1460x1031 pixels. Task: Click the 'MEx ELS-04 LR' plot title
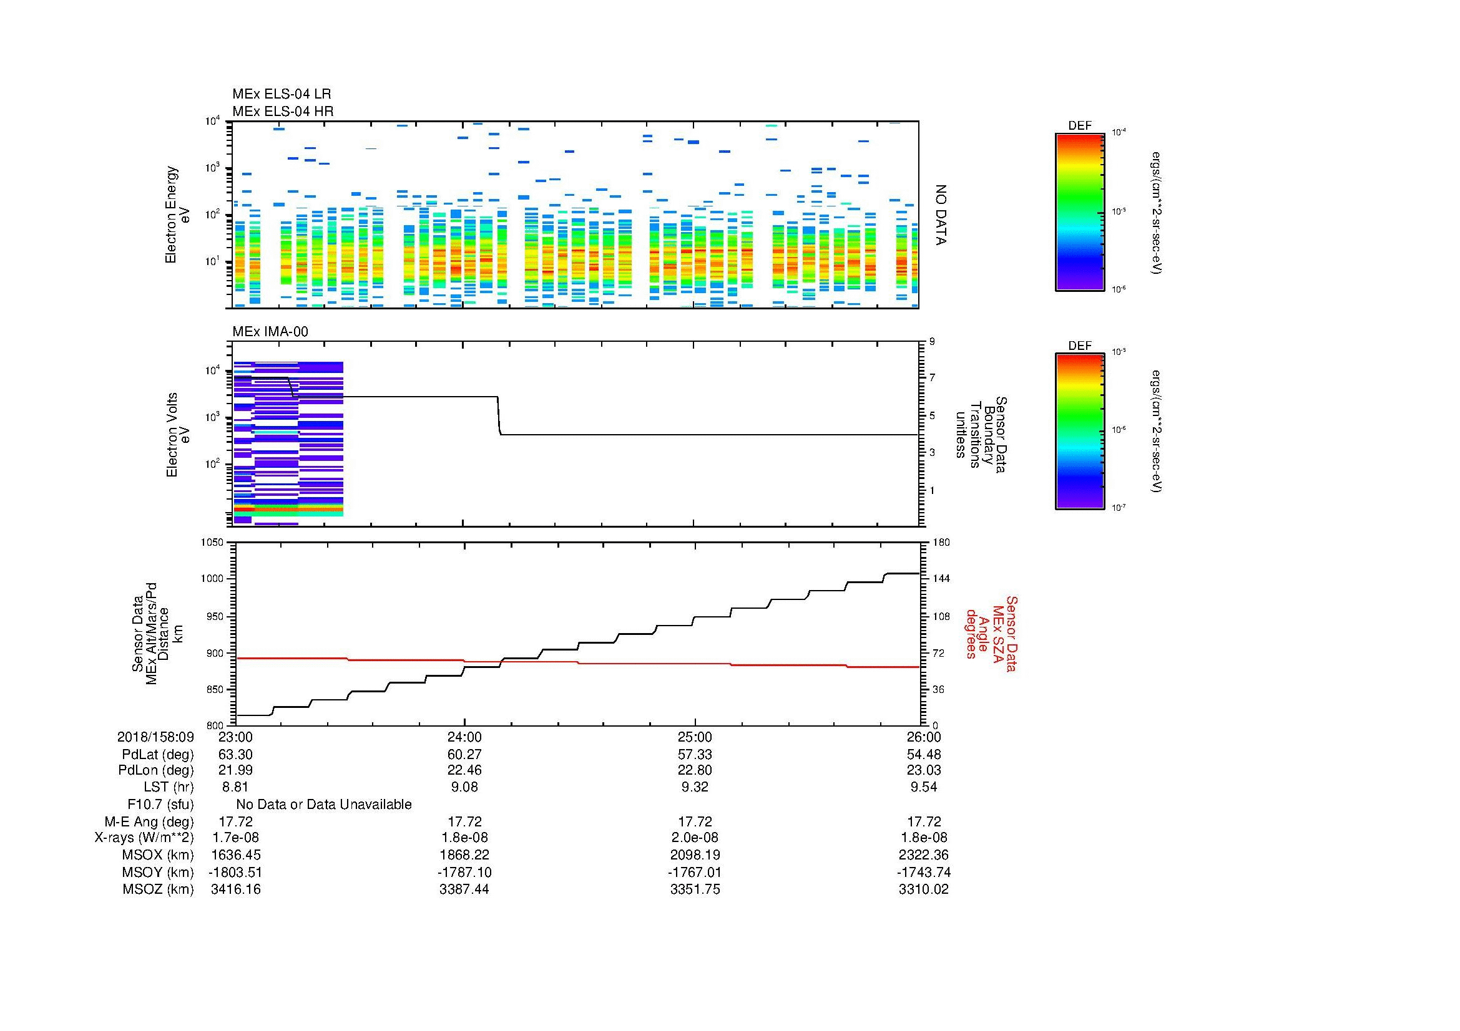pos(282,94)
